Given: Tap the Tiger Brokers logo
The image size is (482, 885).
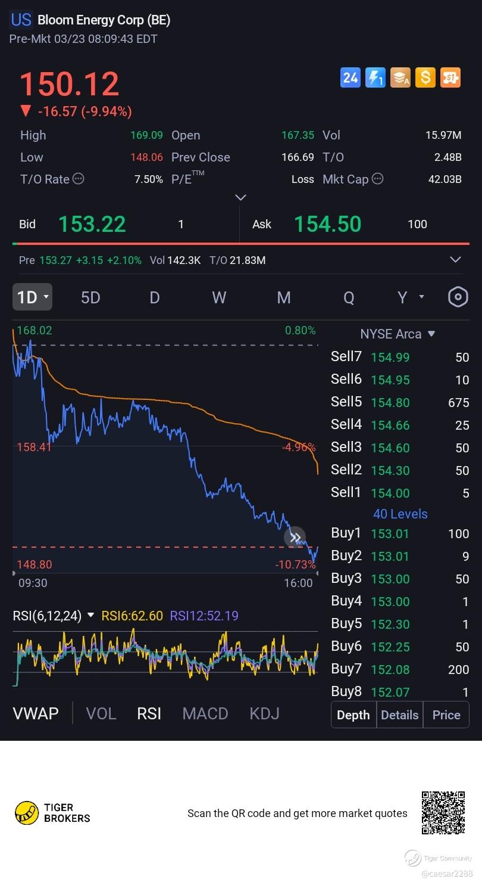Looking at the screenshot, I should click(52, 813).
